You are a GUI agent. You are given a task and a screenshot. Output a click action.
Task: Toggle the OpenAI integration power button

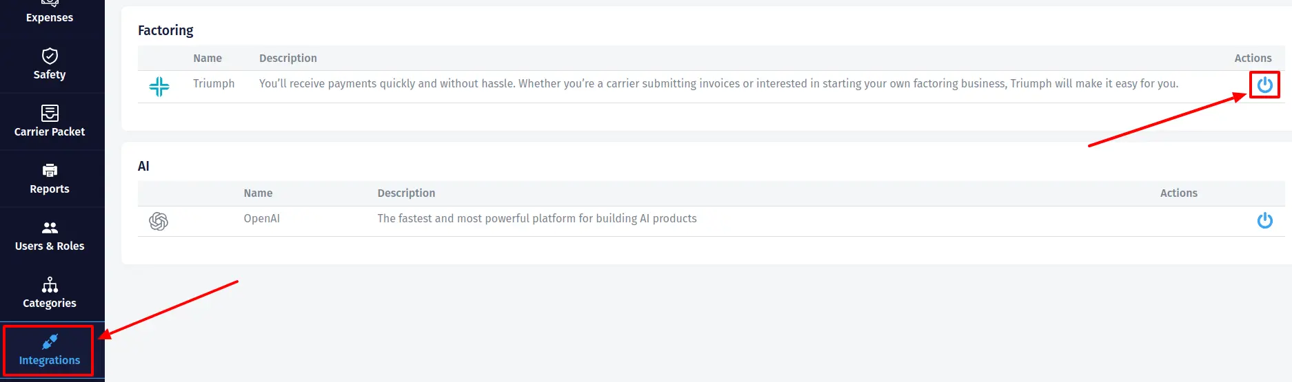(x=1264, y=220)
